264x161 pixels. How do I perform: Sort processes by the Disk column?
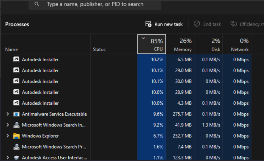click(208, 44)
